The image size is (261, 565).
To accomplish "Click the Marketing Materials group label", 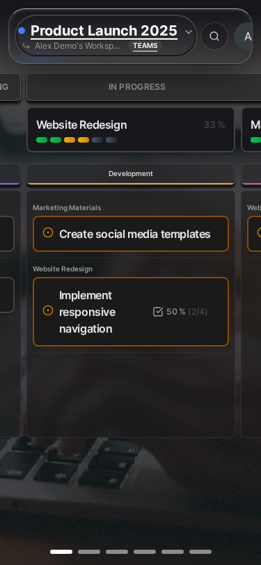I will 67,207.
